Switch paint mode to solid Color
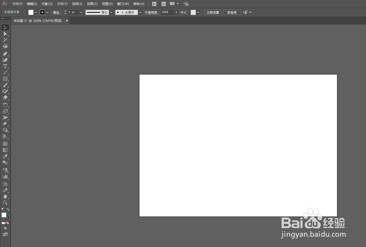Viewport: 366px width, 247px height. click(3, 223)
